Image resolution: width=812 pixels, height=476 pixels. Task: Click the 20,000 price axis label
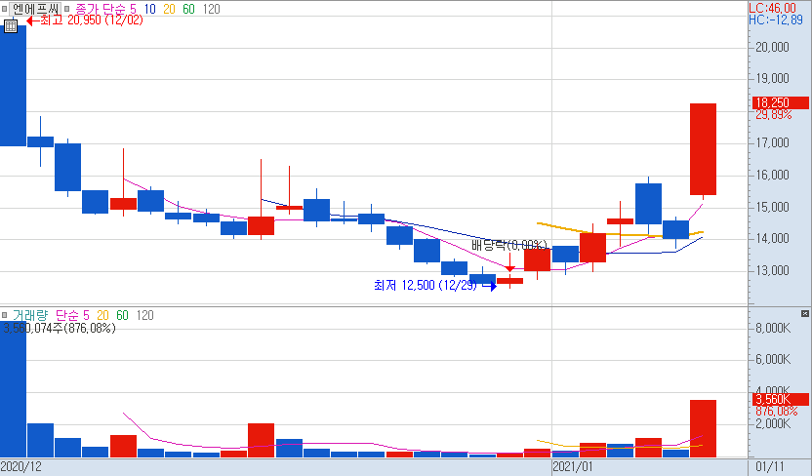point(773,47)
